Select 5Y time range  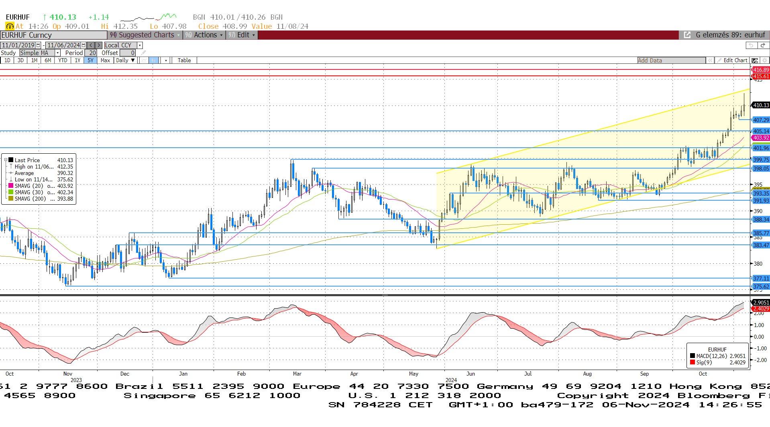point(91,60)
